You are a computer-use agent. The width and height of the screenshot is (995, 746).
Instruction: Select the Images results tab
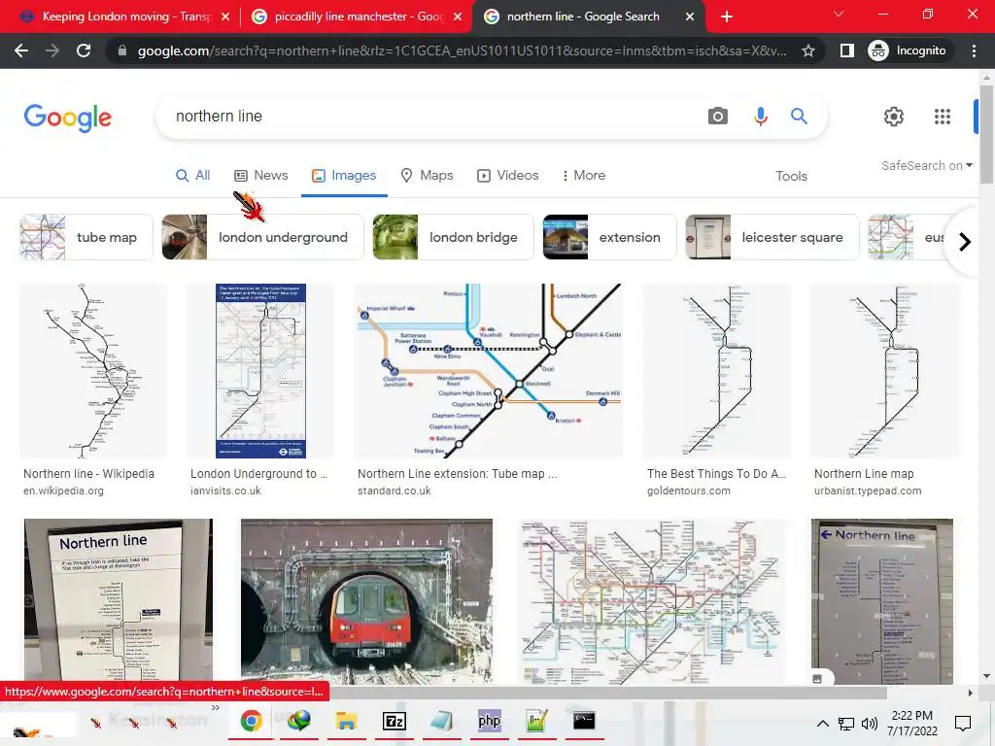344,175
